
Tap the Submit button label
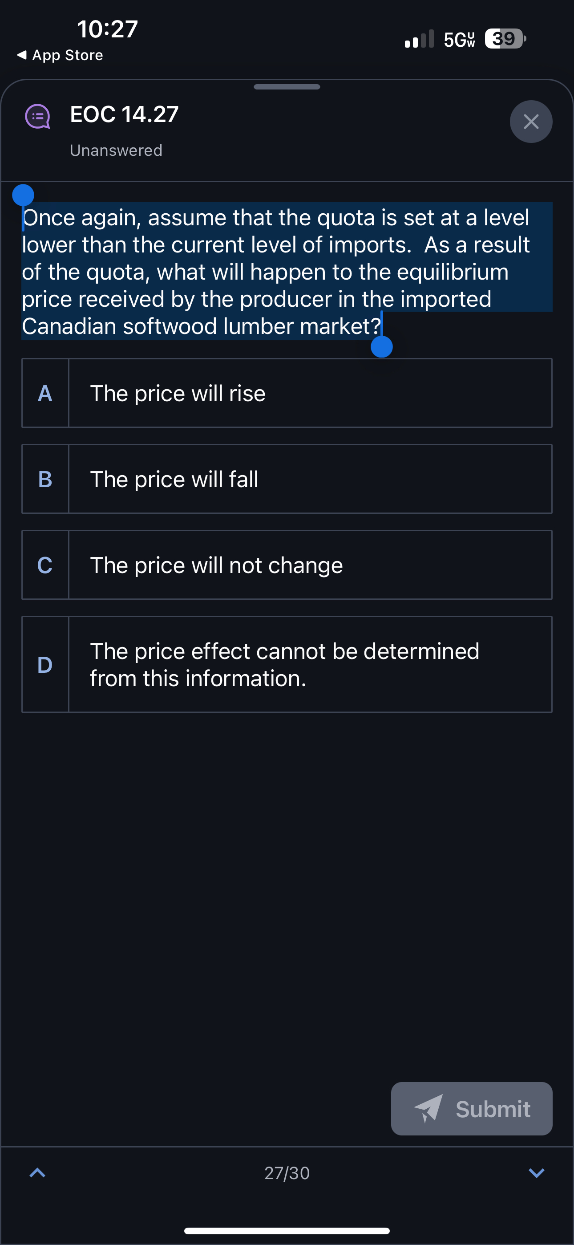click(493, 1109)
